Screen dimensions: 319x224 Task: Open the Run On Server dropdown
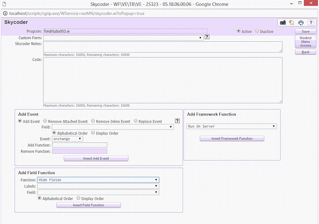tap(231, 126)
